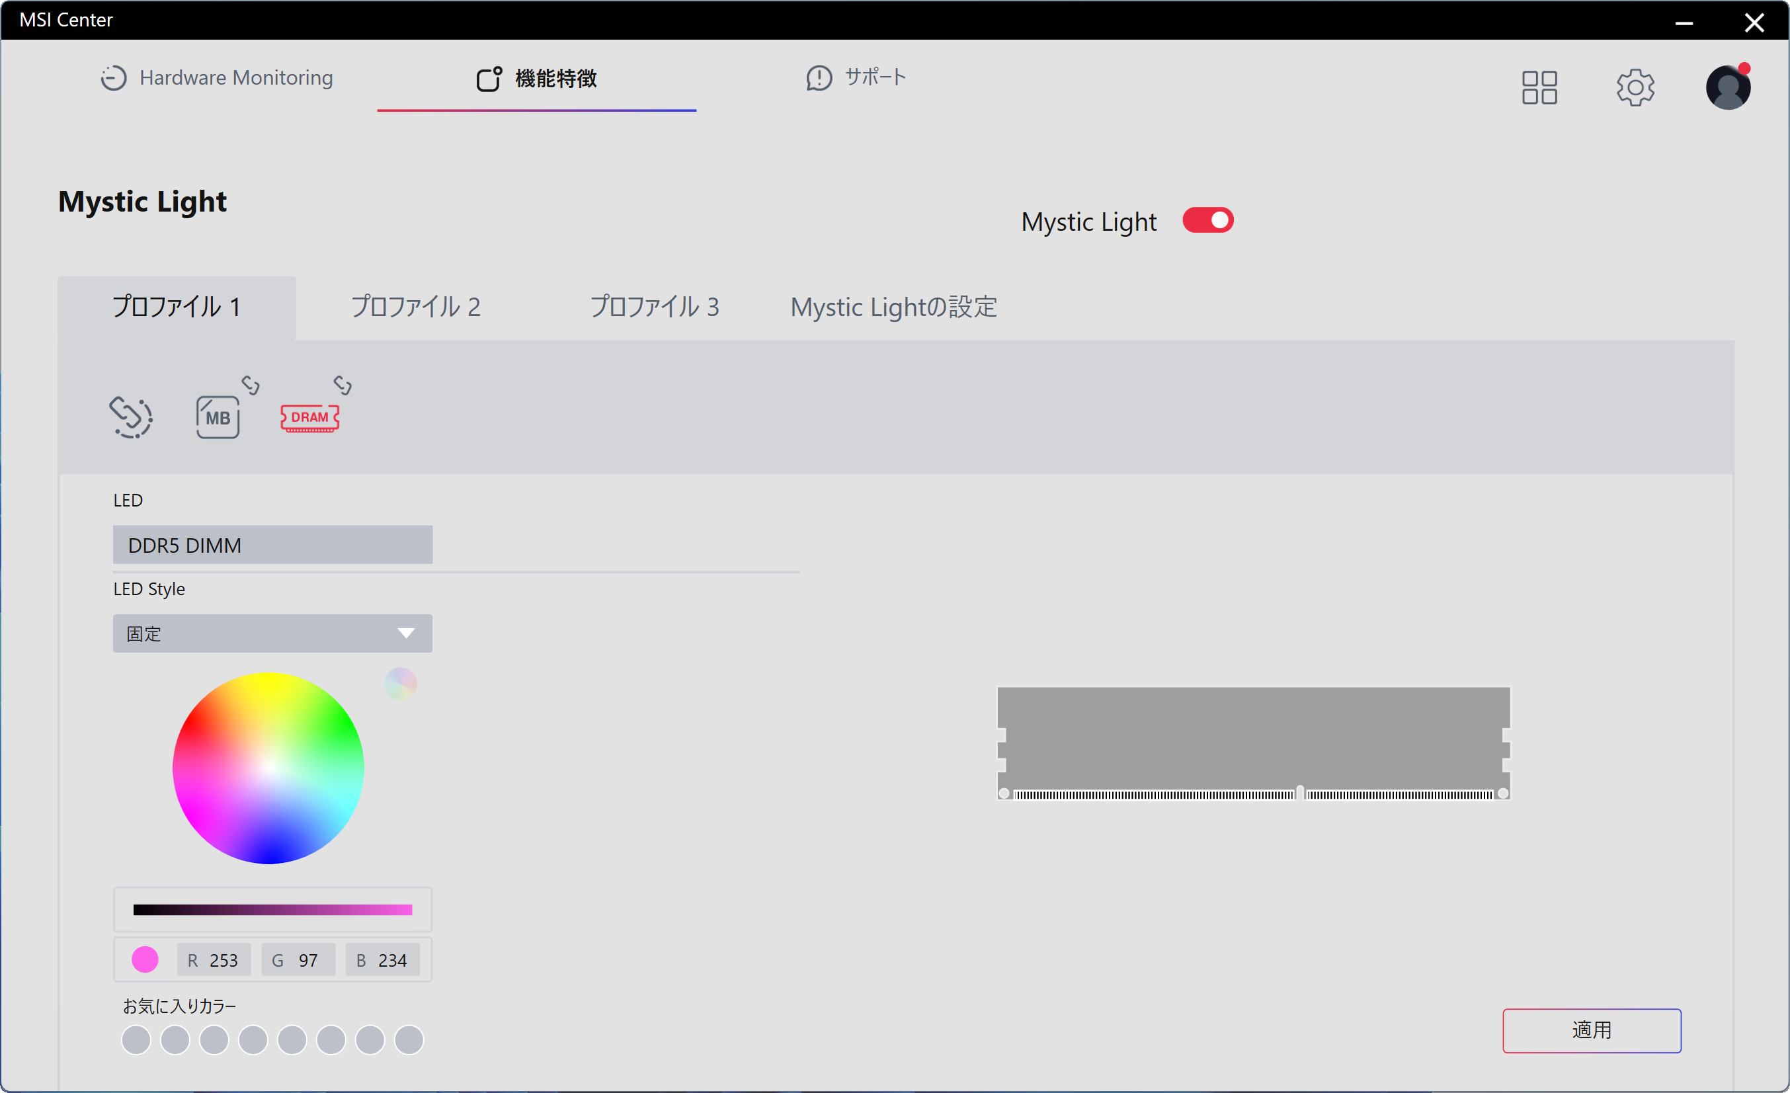Click the small faded color wheel icon
This screenshot has width=1790, height=1093.
pyautogui.click(x=400, y=684)
